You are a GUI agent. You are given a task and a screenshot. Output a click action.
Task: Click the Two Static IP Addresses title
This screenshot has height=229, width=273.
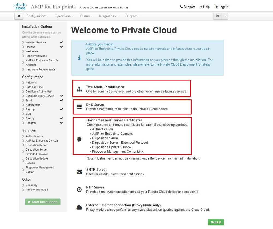coord(105,87)
